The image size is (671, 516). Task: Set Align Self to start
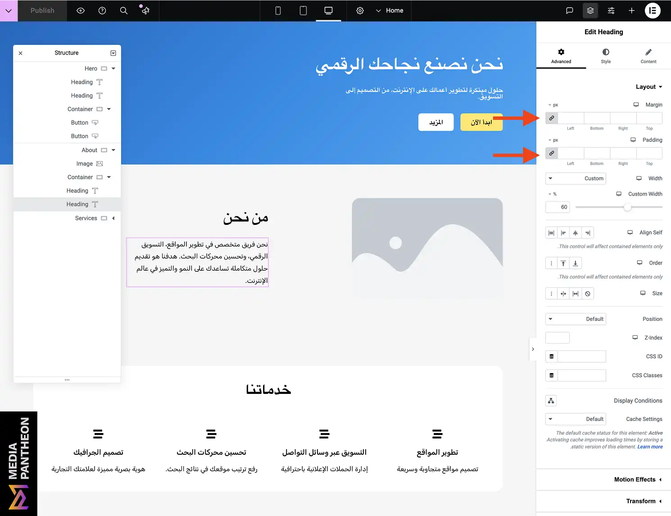click(588, 233)
